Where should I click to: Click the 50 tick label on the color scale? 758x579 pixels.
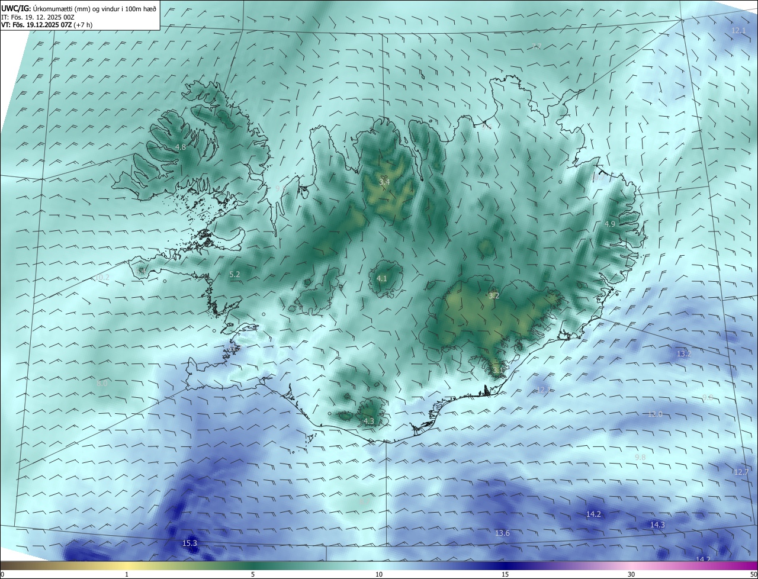753,574
